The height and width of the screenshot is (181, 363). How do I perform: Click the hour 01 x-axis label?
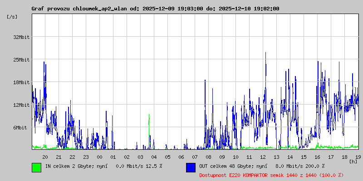tap(113, 157)
